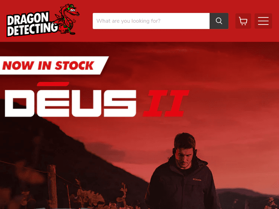Click the red accent bar above DEUS
This screenshot has height=209, width=279.
point(53,84)
